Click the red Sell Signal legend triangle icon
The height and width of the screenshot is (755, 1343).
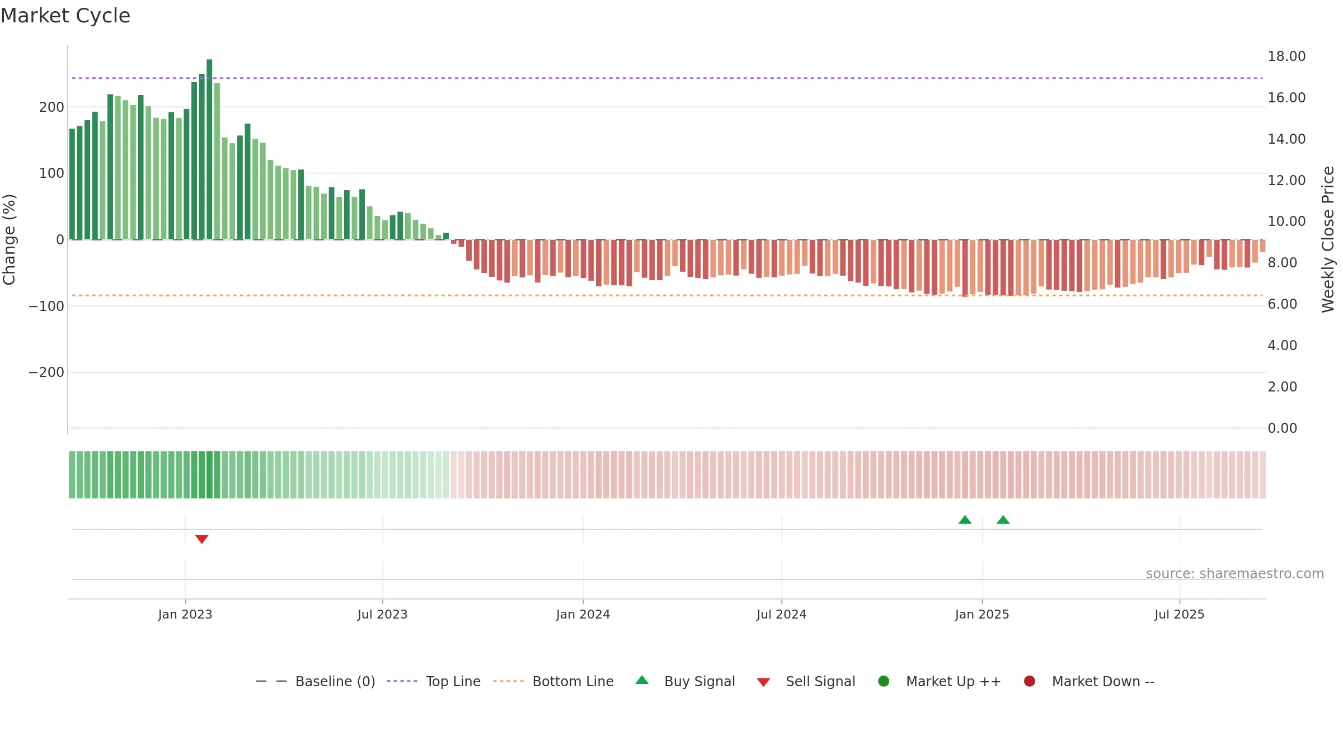(x=764, y=682)
